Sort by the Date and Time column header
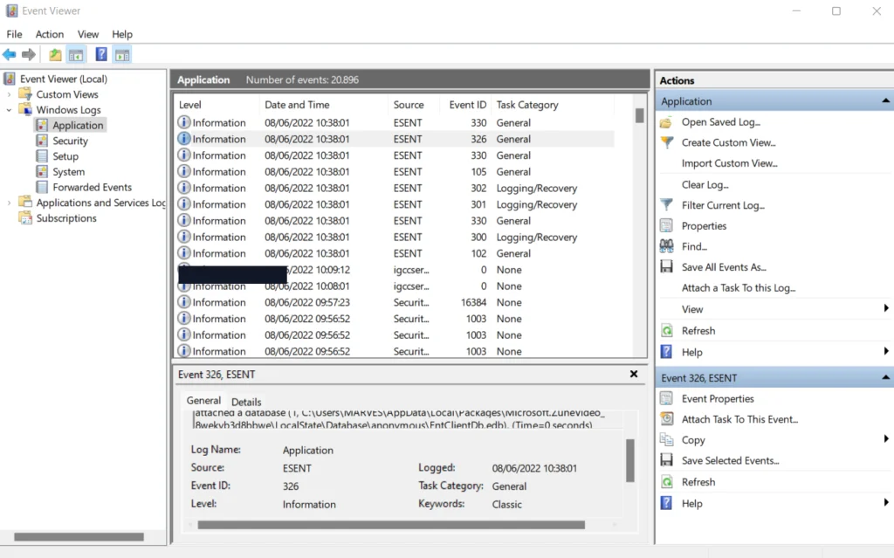 coord(323,105)
